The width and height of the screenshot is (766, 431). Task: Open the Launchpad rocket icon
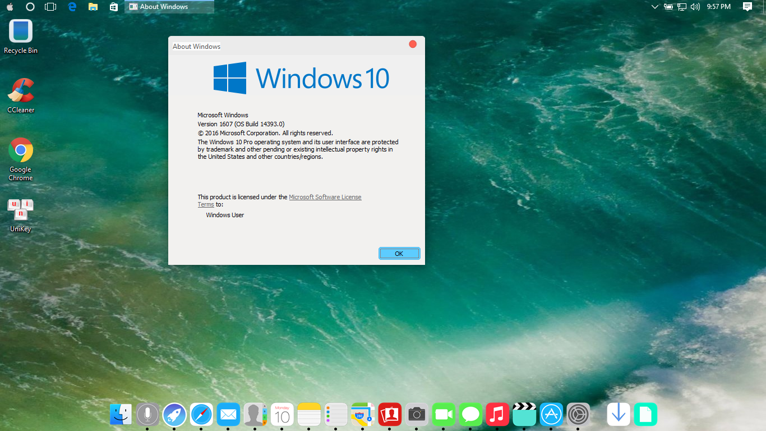point(174,415)
